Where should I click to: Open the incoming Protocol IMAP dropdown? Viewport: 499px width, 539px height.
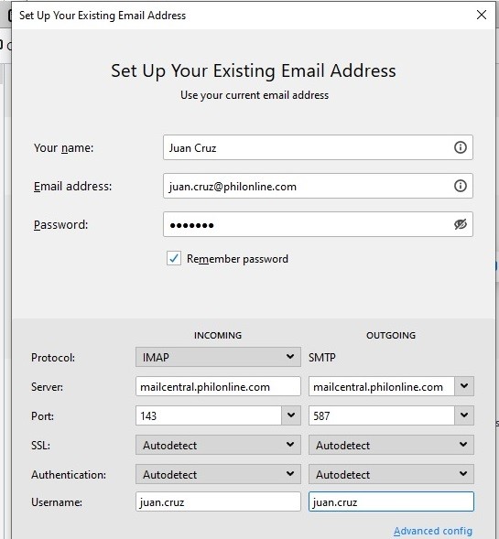(218, 357)
